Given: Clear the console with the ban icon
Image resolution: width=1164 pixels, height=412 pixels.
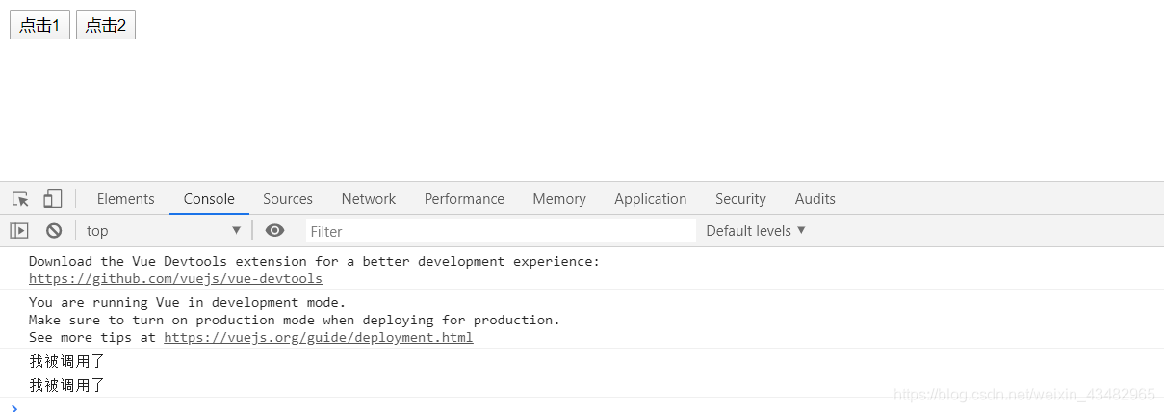Looking at the screenshot, I should 54,231.
